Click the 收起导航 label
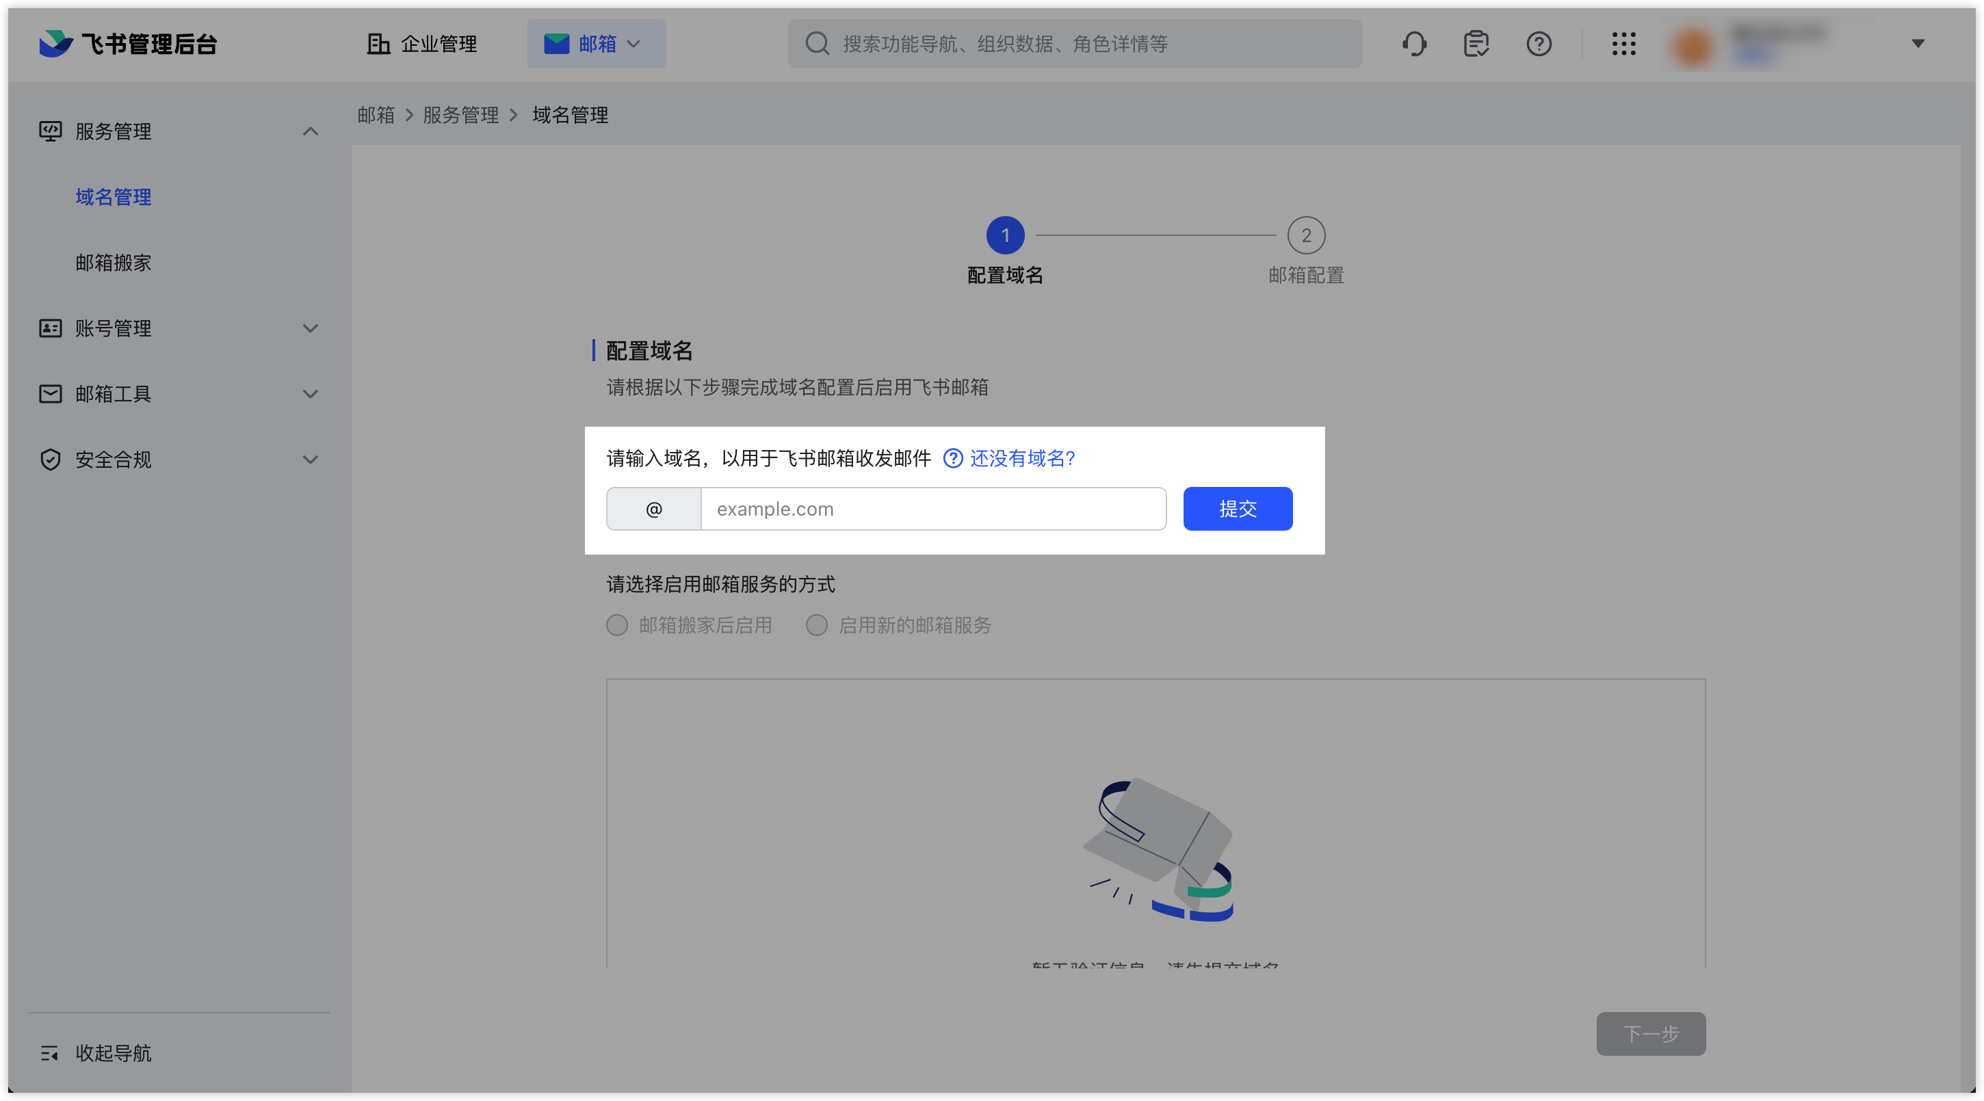Screen dimensions: 1984x1101 [x=113, y=1052]
